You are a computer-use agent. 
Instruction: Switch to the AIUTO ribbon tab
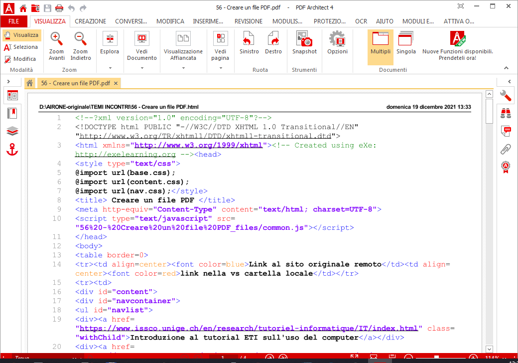coord(385,21)
